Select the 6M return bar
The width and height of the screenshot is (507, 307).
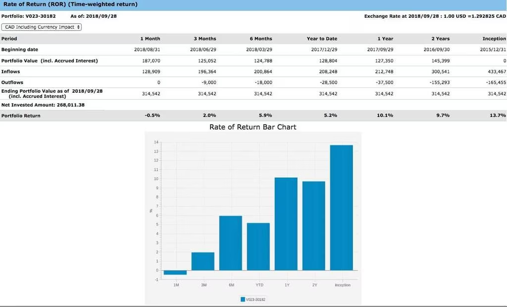231,243
